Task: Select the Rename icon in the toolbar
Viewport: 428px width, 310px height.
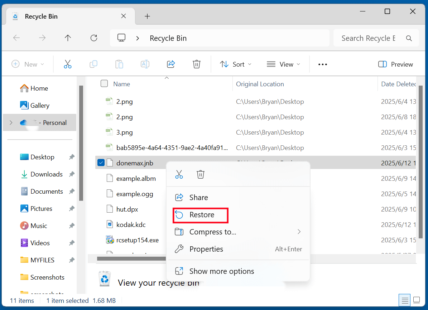Action: click(145, 64)
